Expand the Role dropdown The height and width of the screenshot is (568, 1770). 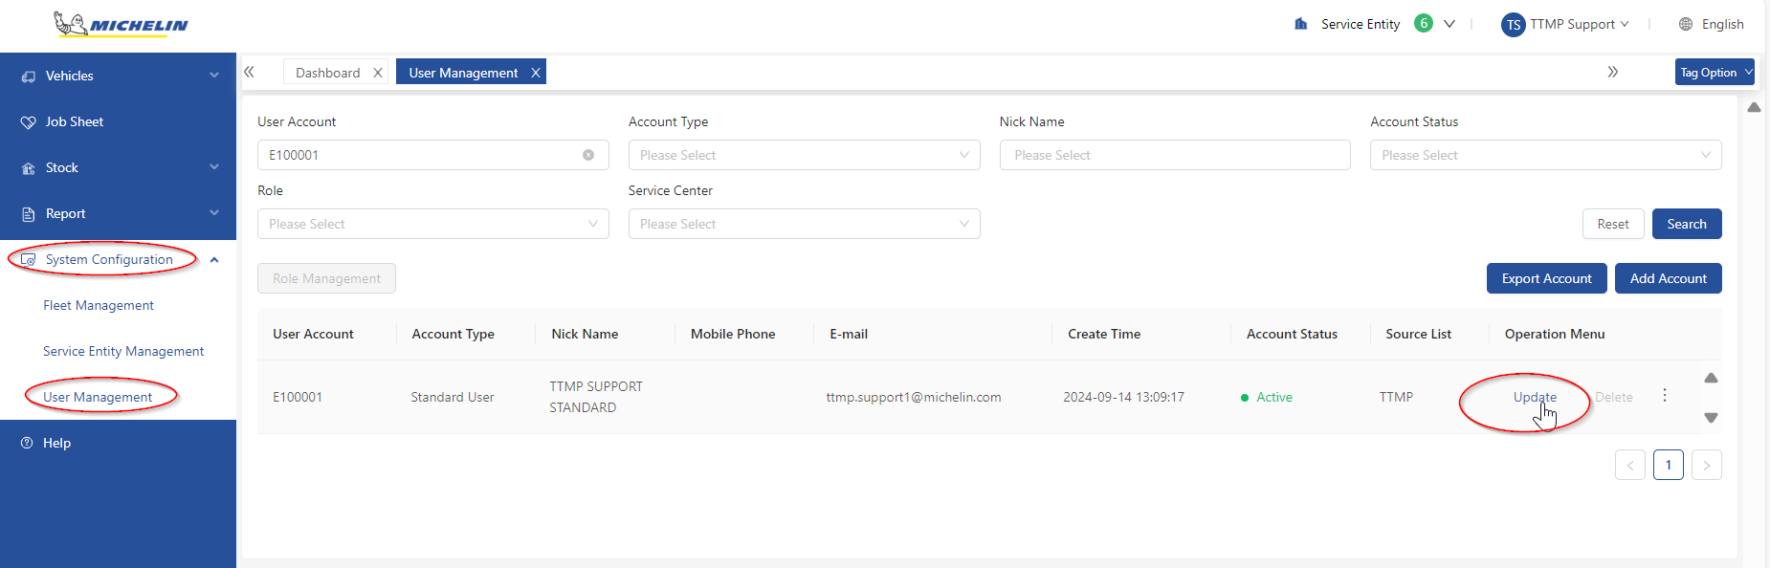[432, 224]
